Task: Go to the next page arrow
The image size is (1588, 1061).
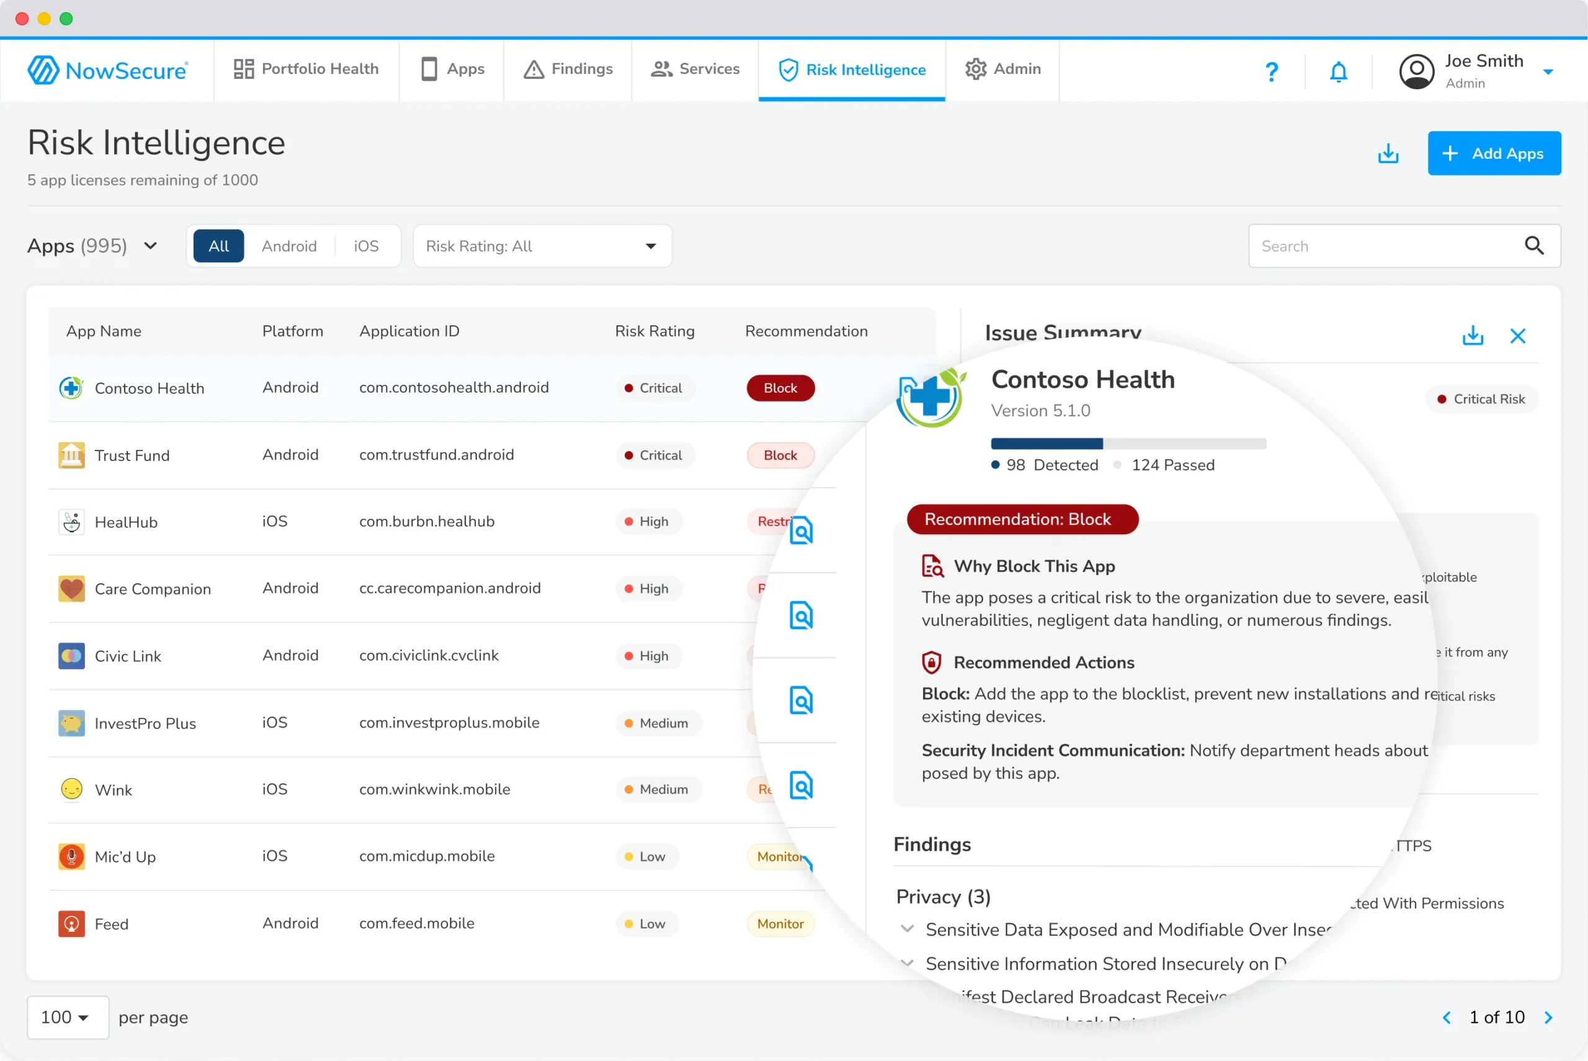Action: [x=1548, y=1018]
